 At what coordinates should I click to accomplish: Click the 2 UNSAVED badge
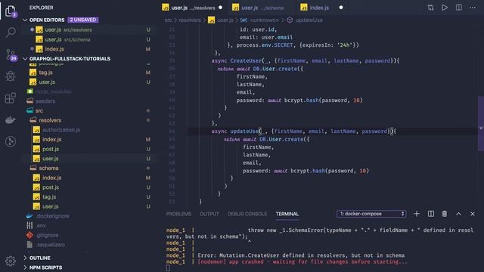(82, 20)
